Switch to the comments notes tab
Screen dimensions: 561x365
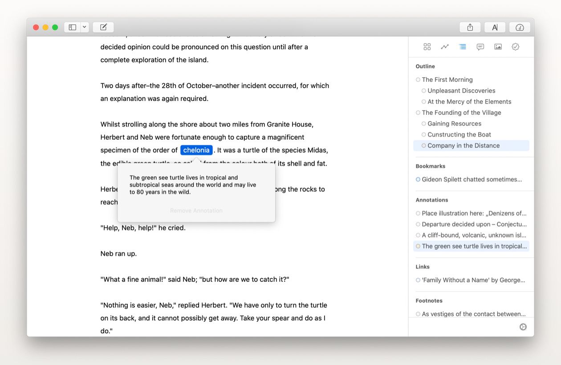[x=480, y=47]
